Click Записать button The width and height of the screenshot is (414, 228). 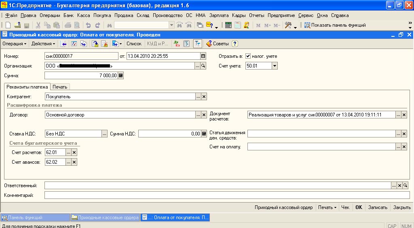[378, 207]
